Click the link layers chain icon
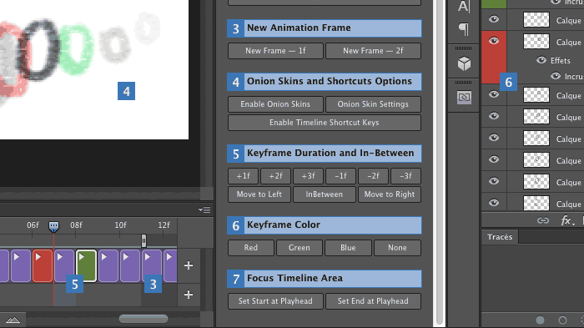 tap(543, 220)
